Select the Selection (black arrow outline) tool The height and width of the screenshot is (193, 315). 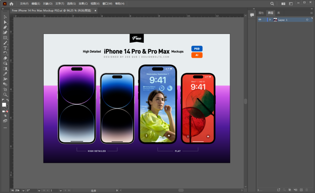pos(5,17)
